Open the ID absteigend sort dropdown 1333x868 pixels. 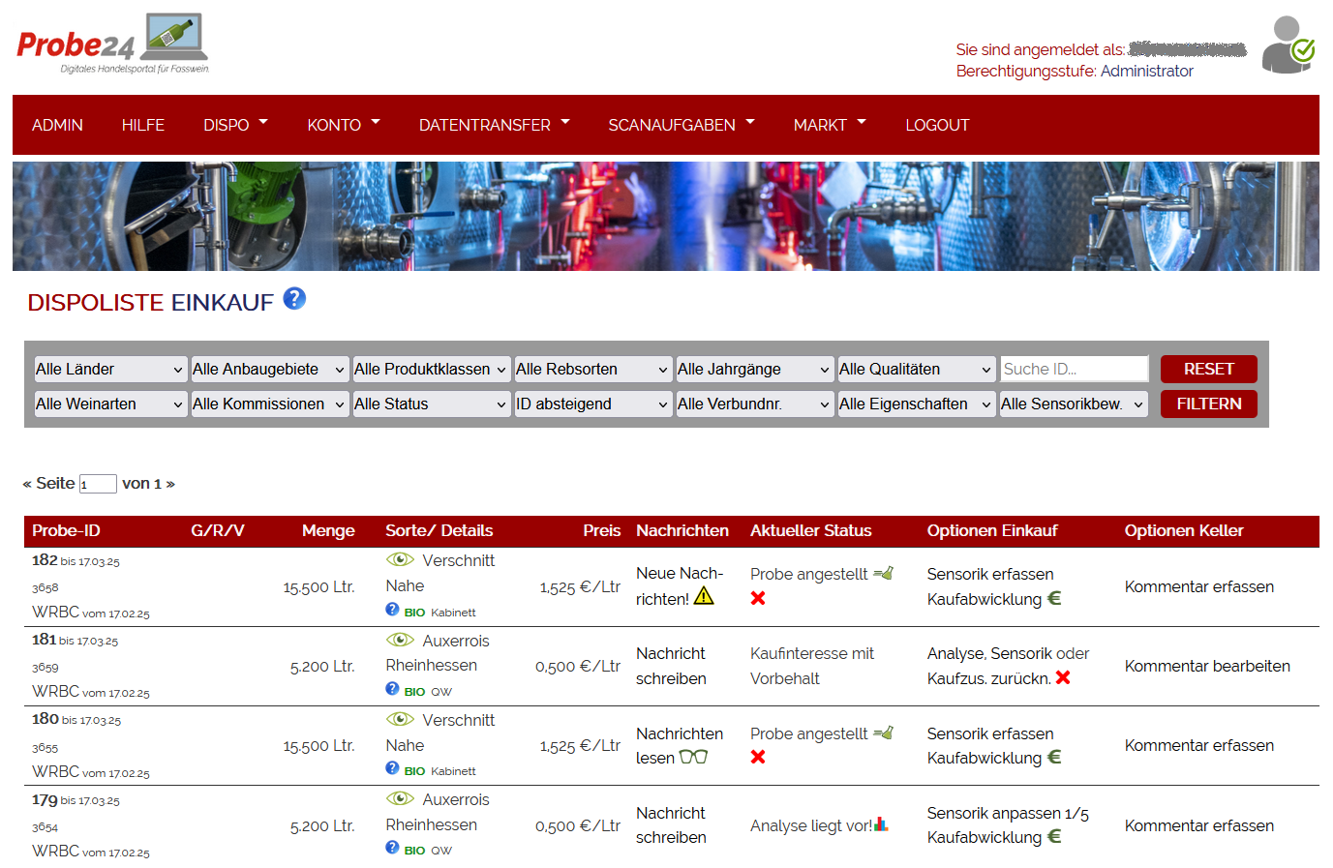(x=592, y=404)
